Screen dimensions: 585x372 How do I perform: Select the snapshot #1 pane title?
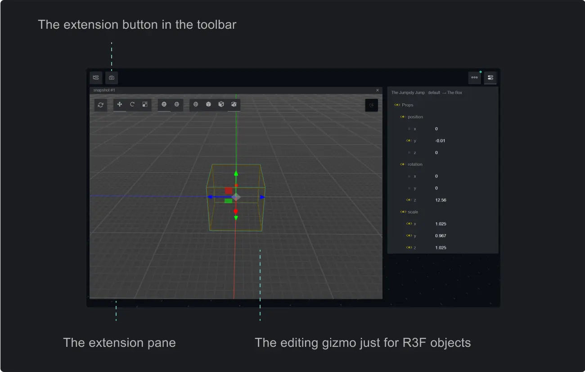tap(104, 90)
